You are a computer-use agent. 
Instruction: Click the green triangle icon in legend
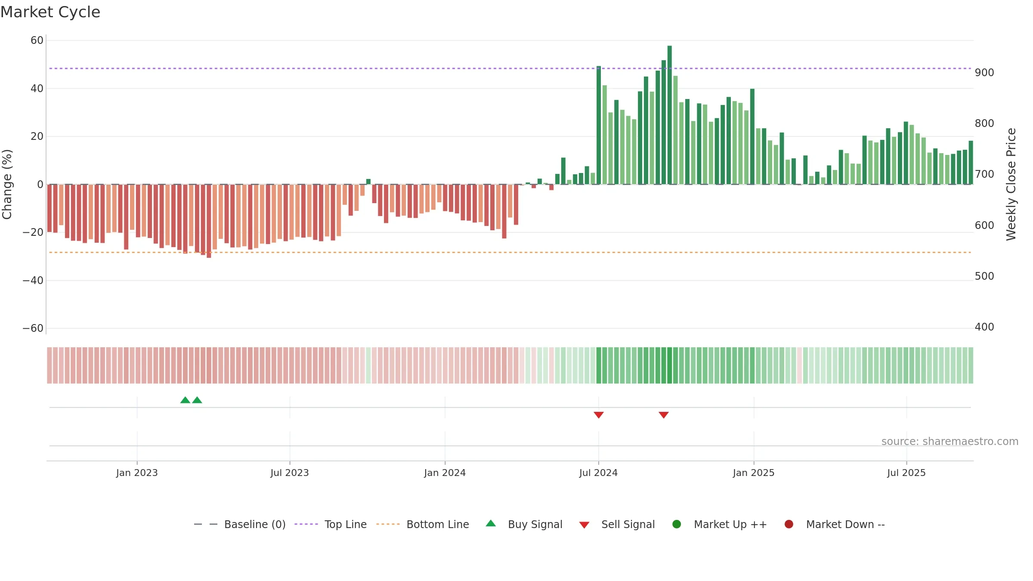point(491,523)
